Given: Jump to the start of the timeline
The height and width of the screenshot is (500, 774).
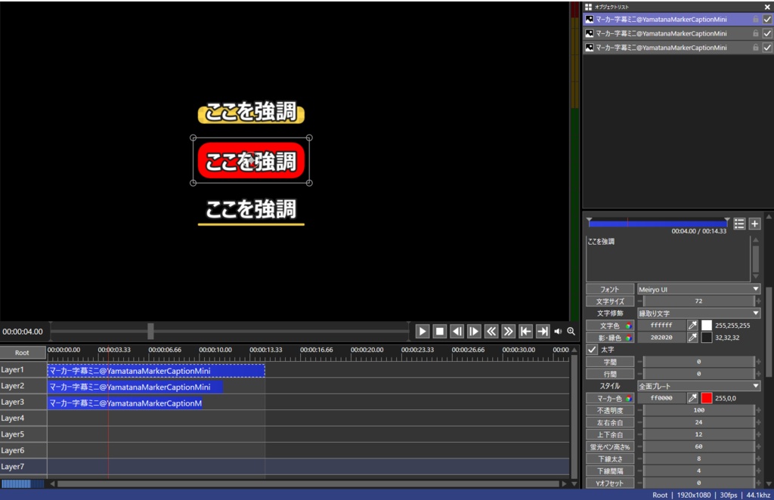Looking at the screenshot, I should click(x=526, y=332).
